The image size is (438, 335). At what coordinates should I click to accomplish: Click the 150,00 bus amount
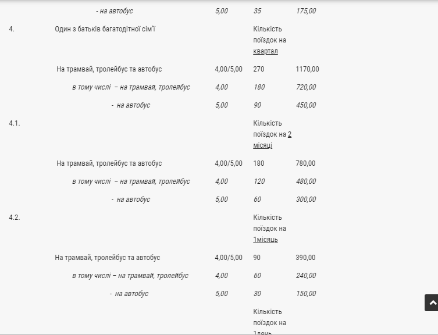tap(305, 294)
